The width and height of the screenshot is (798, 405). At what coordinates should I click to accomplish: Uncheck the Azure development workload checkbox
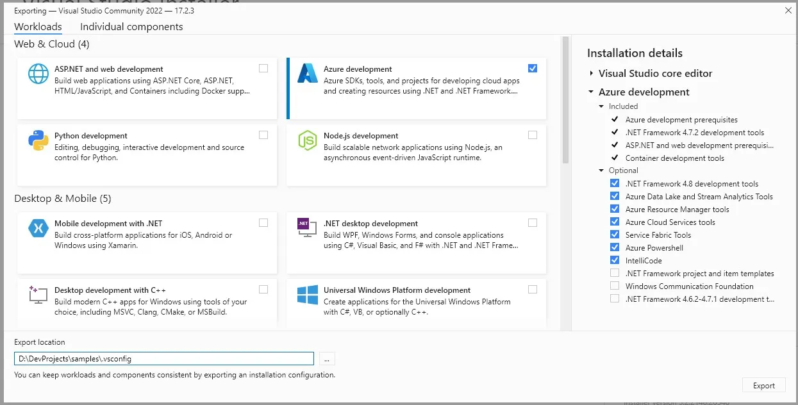(x=533, y=69)
